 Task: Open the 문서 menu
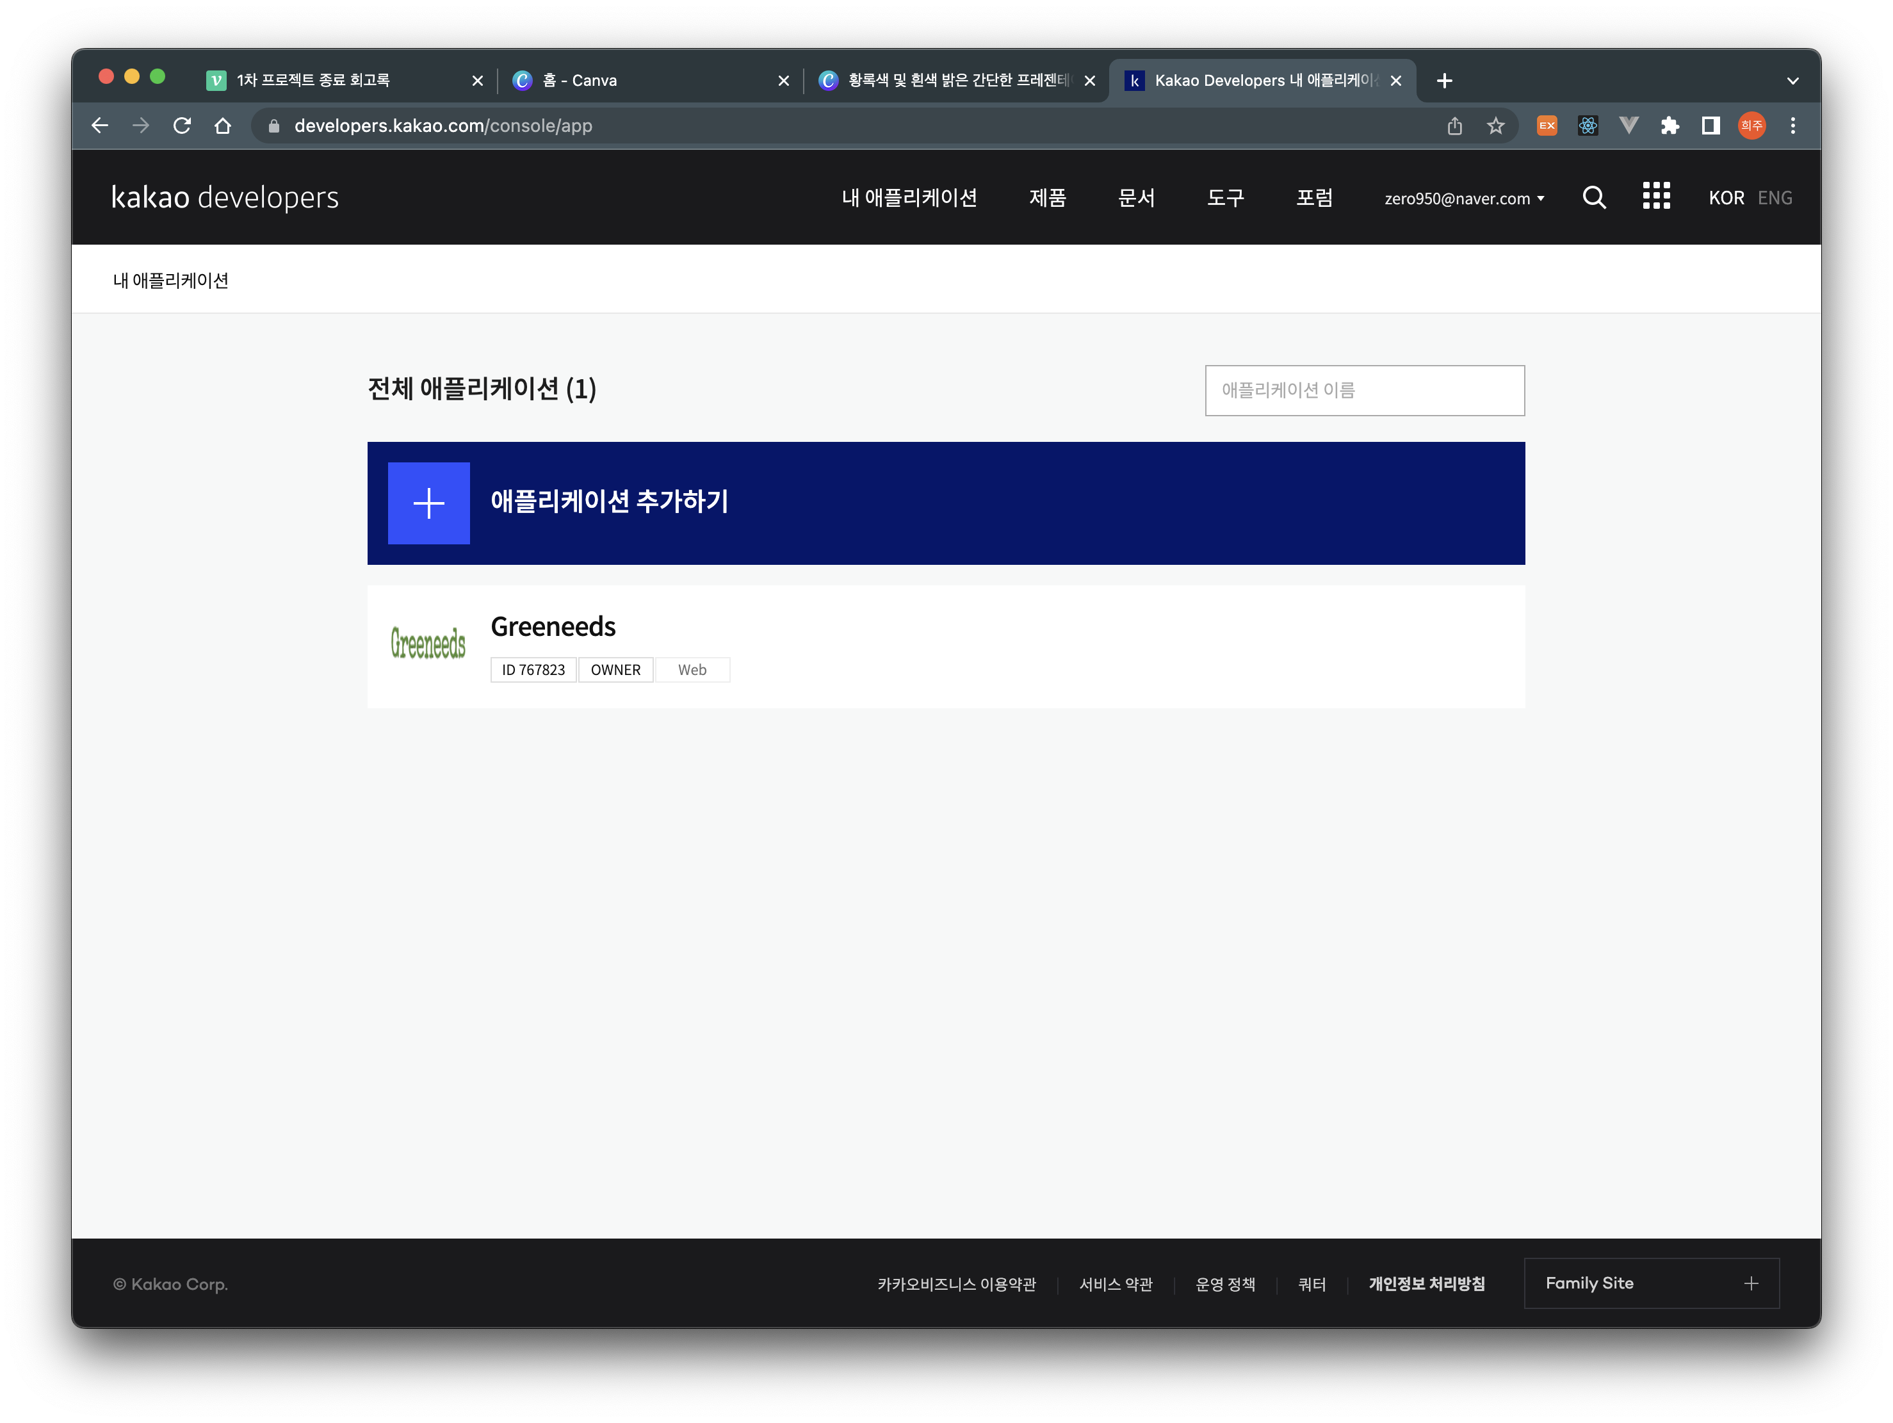coord(1137,198)
